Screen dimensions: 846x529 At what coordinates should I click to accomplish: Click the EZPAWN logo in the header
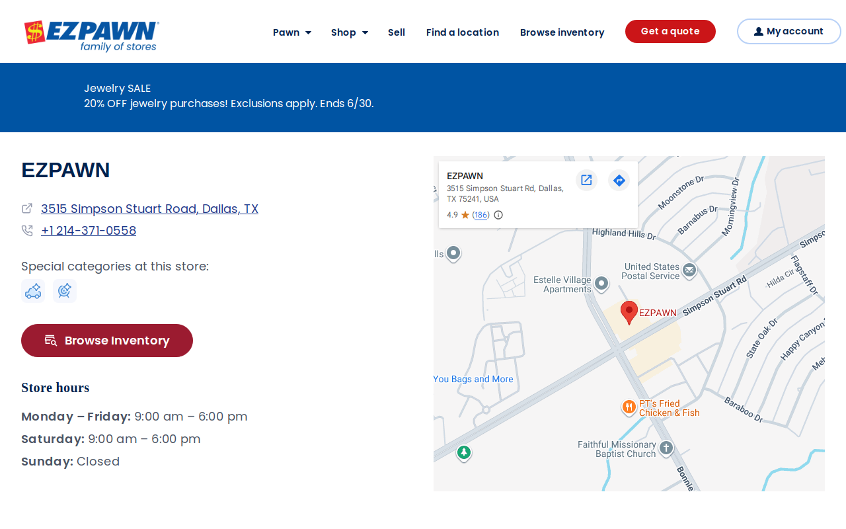point(92,36)
